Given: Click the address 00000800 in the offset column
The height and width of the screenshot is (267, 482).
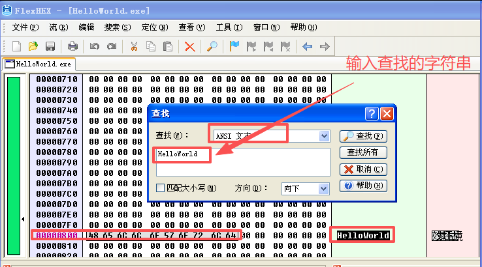Looking at the screenshot, I should pos(57,236).
